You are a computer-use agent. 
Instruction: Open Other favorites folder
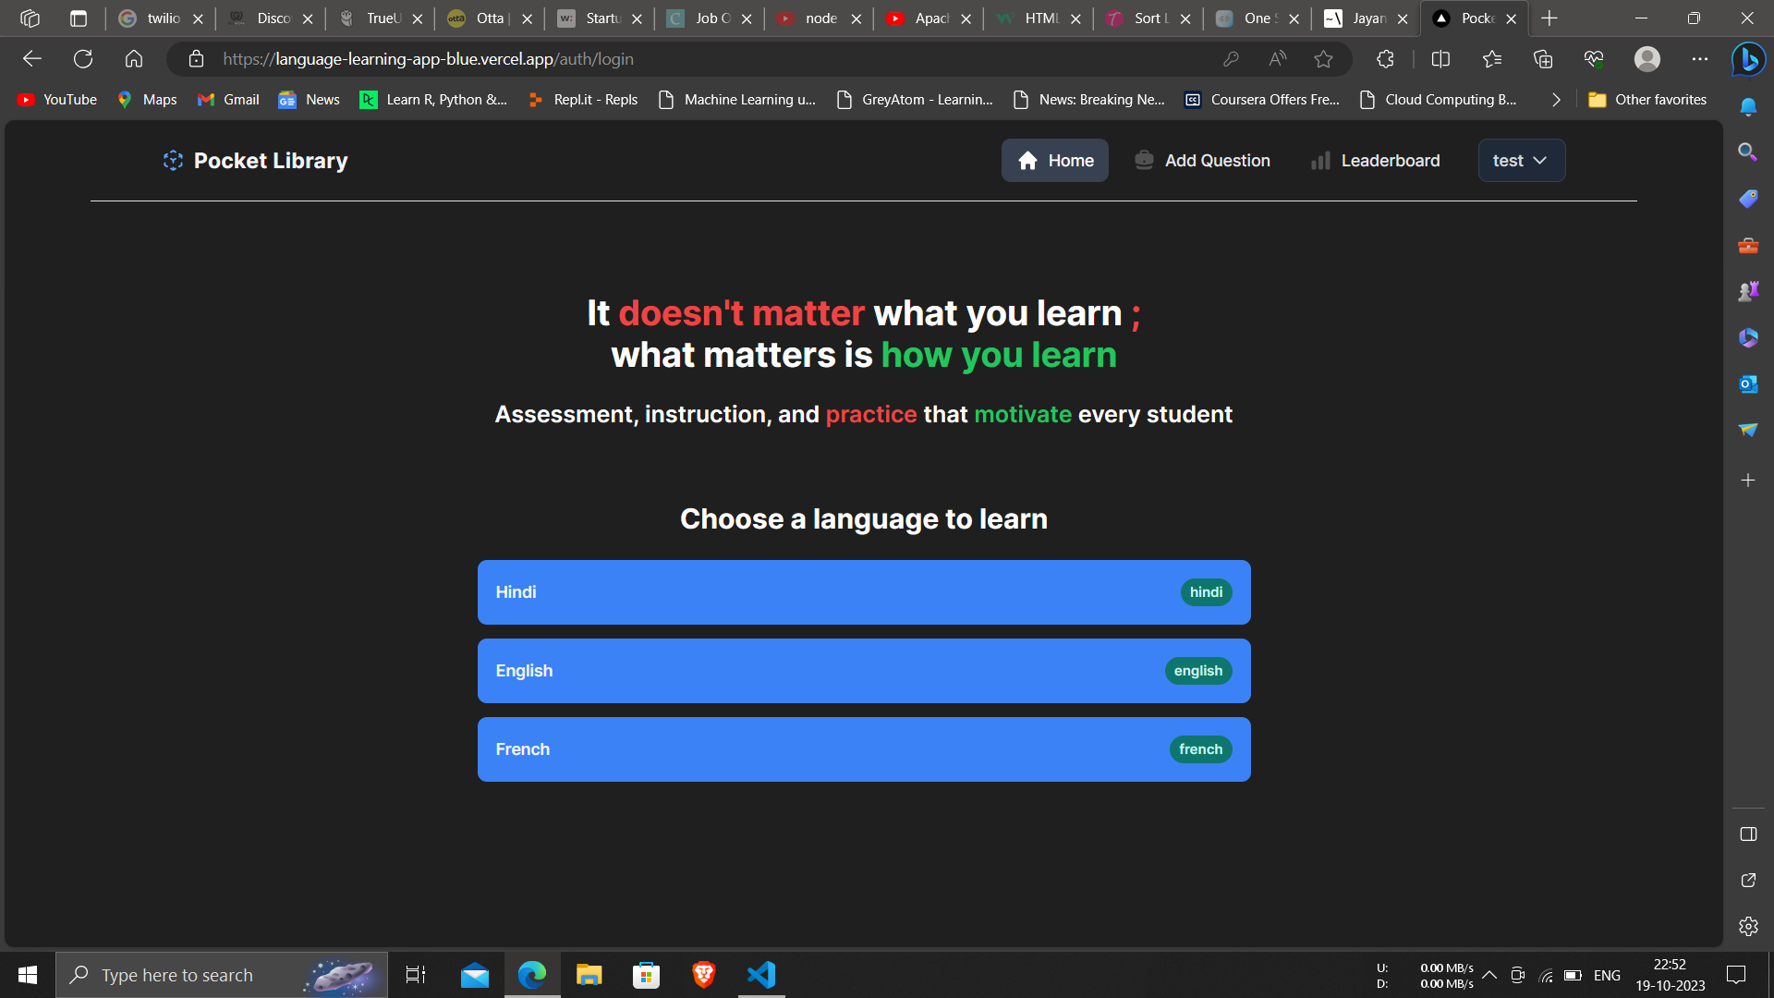point(1647,100)
